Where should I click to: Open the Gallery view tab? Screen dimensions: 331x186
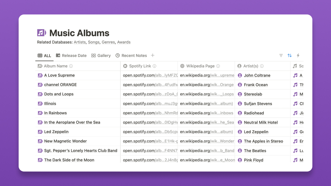tap(101, 56)
